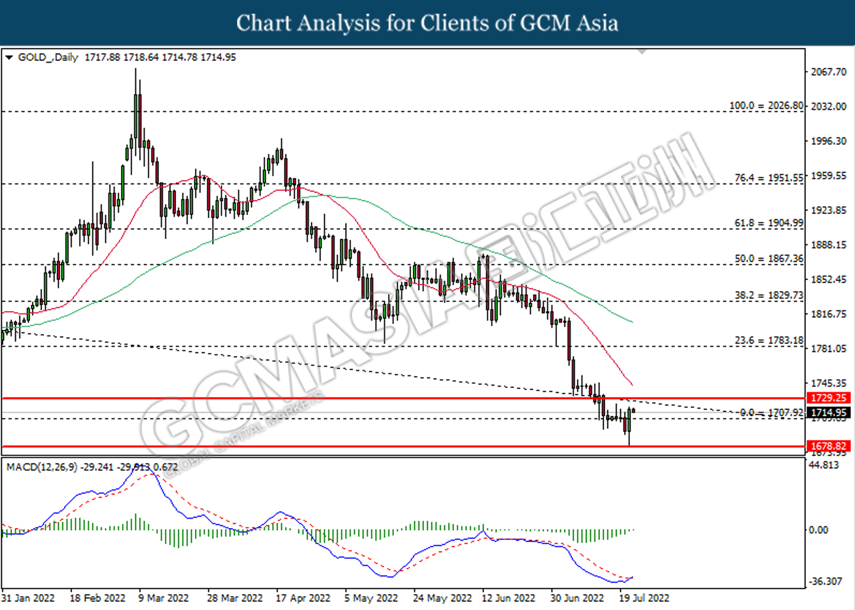Click the red 1729.25 resistance price tag

click(828, 398)
